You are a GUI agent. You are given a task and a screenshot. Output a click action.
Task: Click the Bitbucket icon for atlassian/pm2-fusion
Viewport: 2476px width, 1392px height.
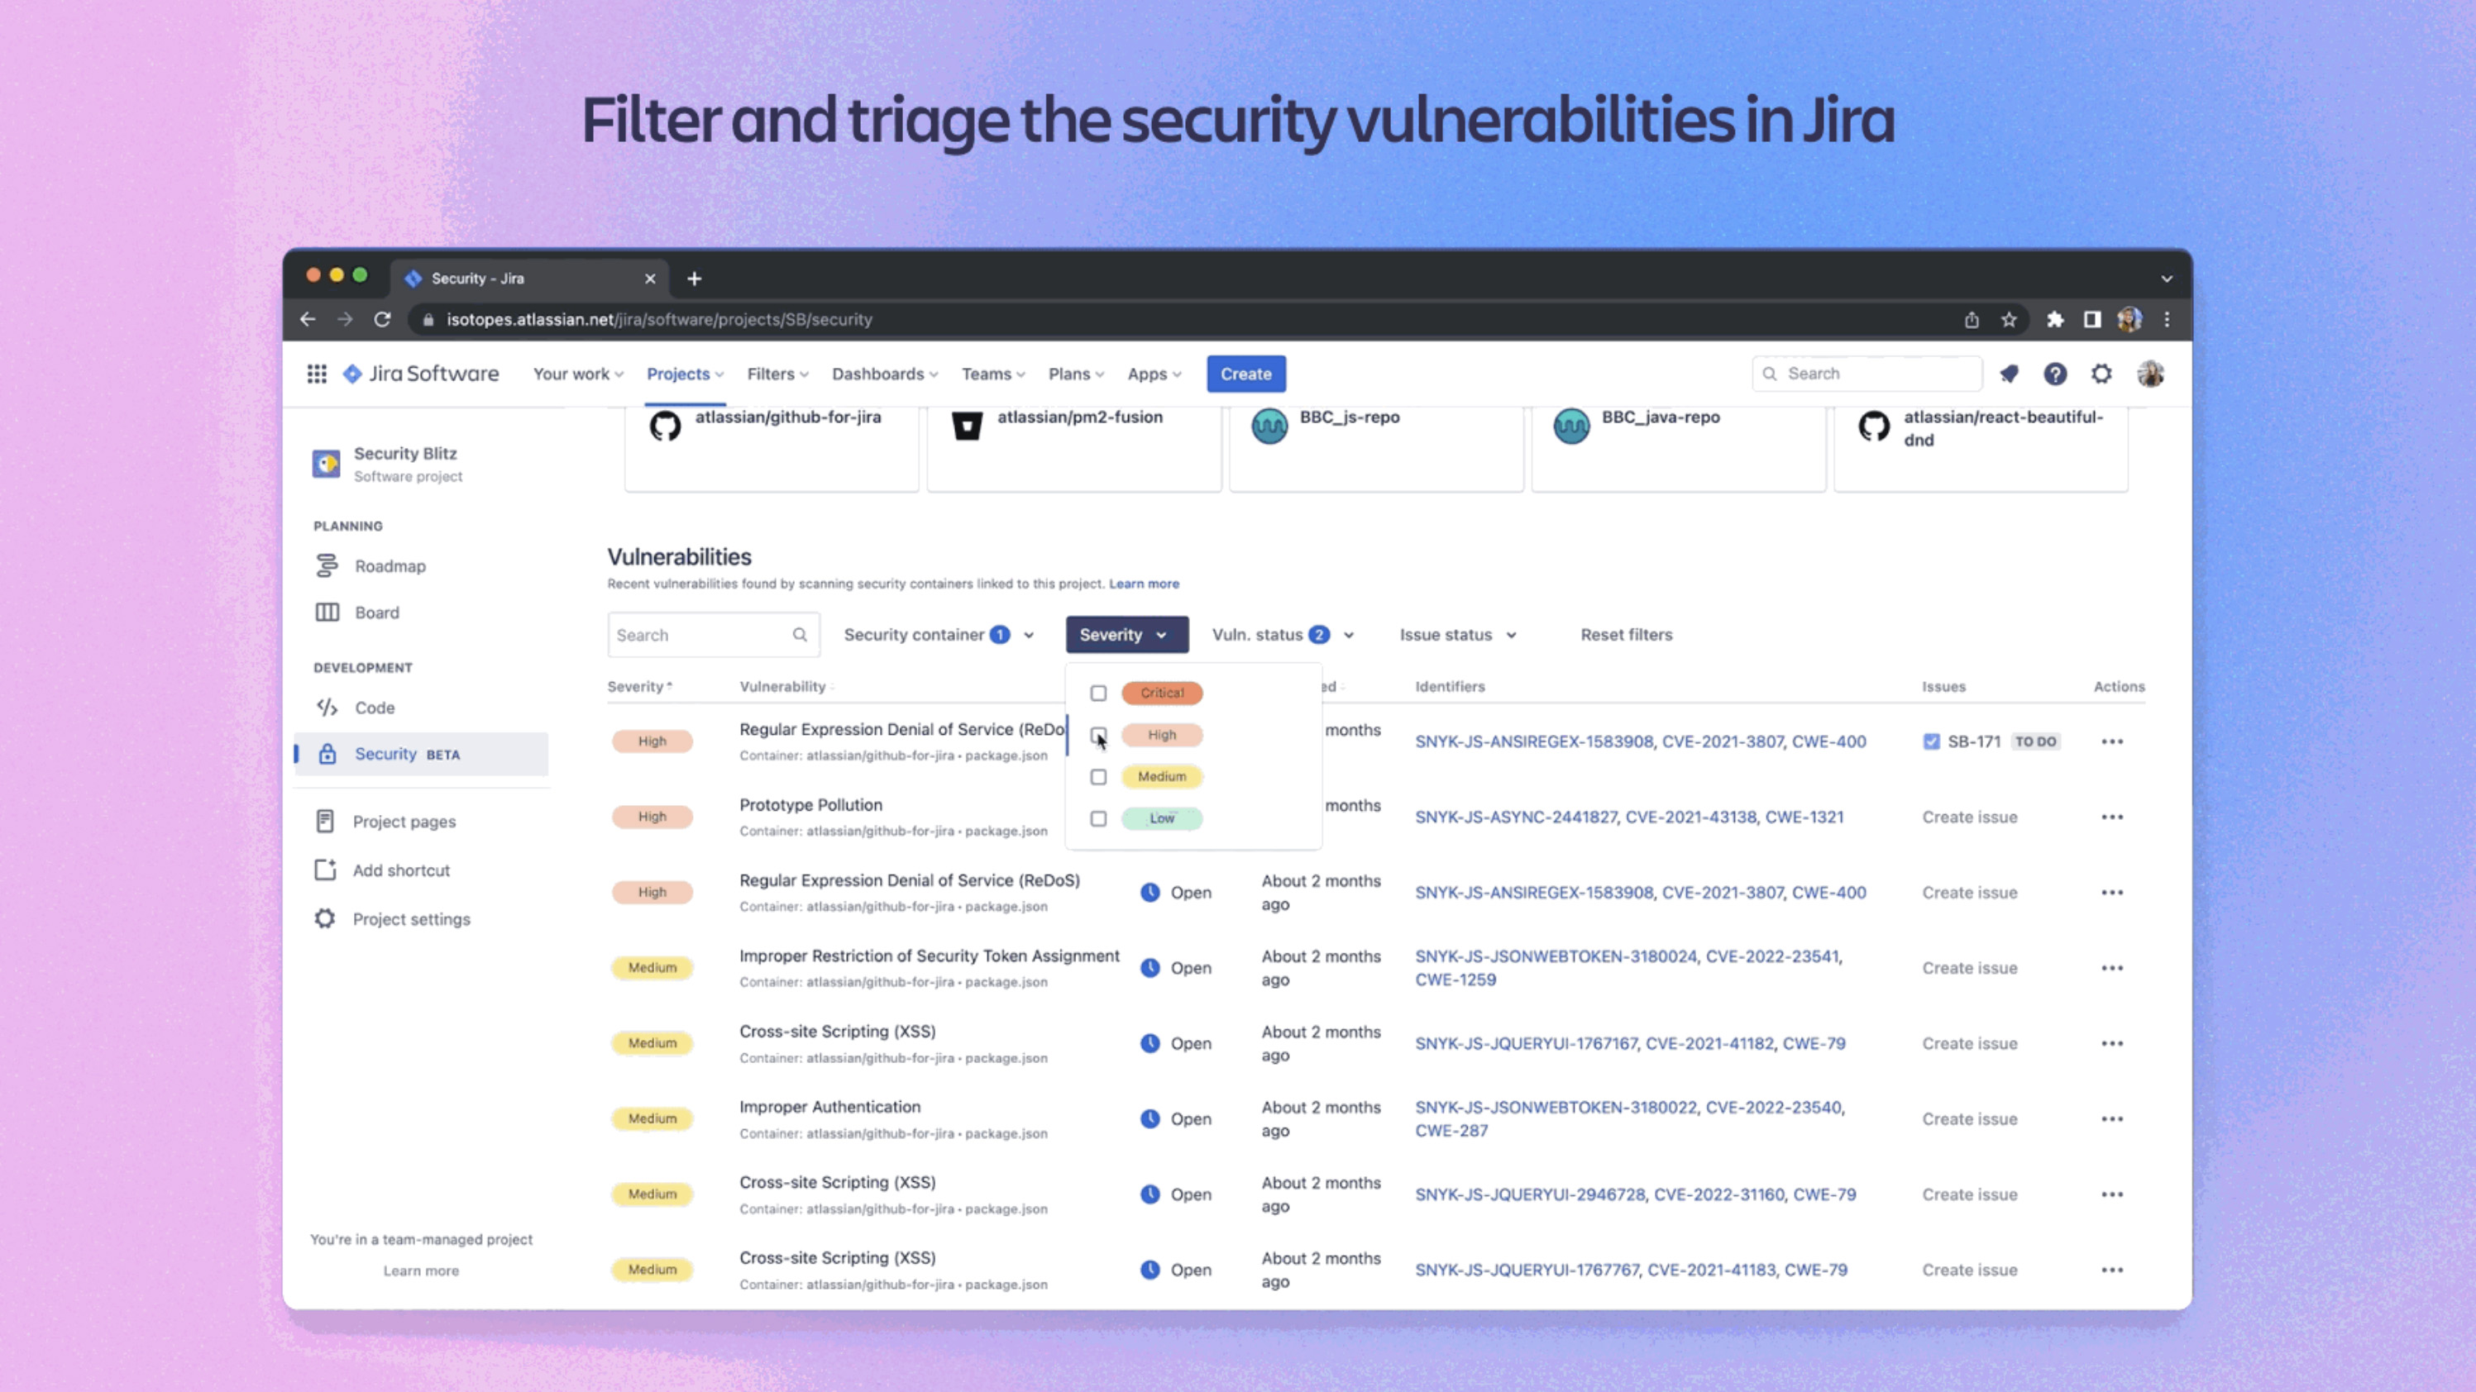967,426
